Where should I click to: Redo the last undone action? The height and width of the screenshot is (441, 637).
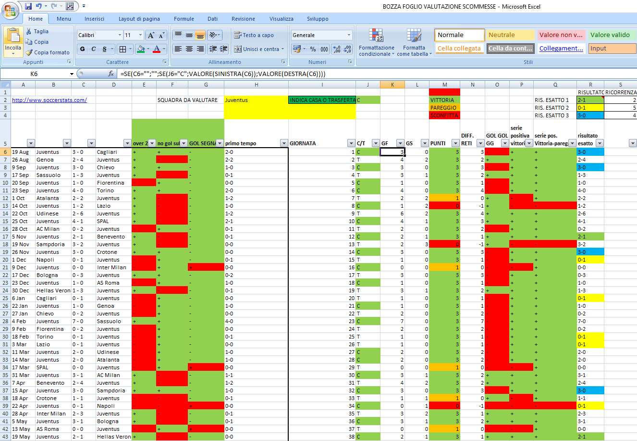coord(54,6)
